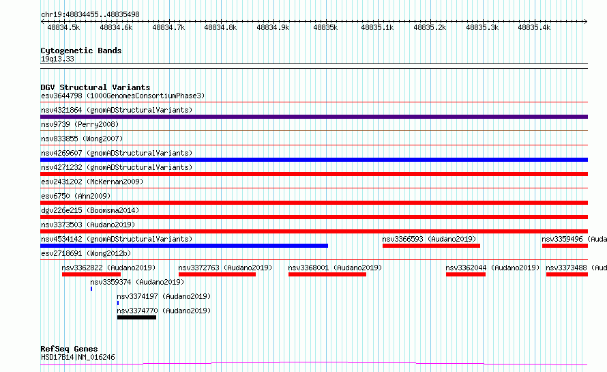The width and height of the screenshot is (607, 372).
Task: Select variant esv3644798 (1000GenomesConsortiumPhase3)
Action: (123, 96)
